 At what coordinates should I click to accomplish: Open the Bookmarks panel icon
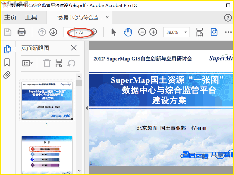7,62
